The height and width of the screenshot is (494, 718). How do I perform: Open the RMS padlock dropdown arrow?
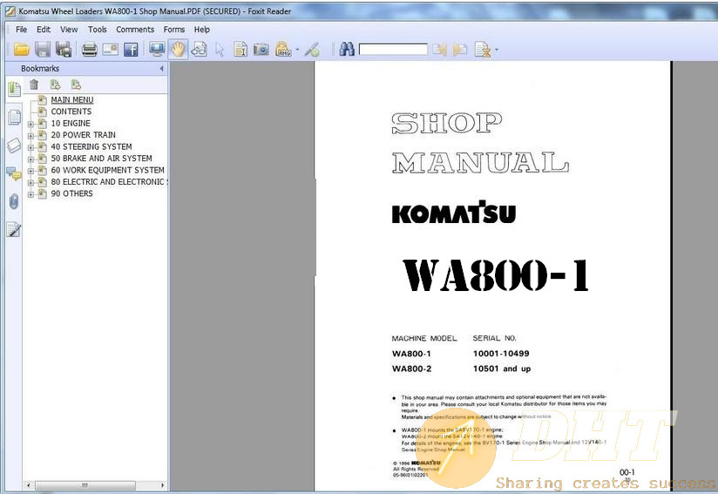(298, 50)
